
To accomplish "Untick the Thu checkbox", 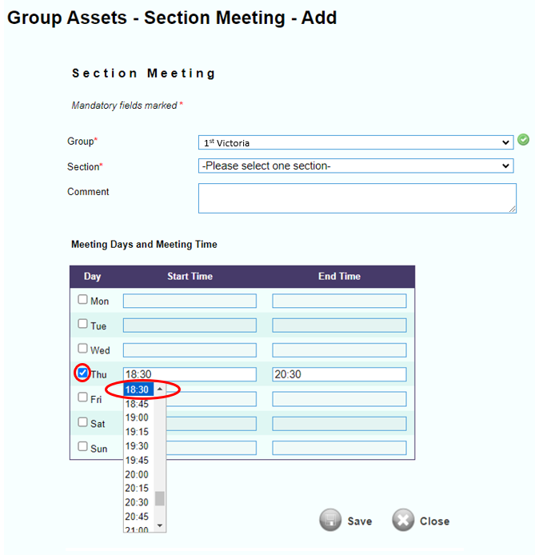I will pyautogui.click(x=82, y=373).
